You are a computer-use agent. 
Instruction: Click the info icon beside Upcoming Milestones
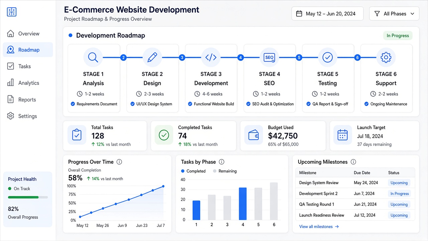pos(353,162)
